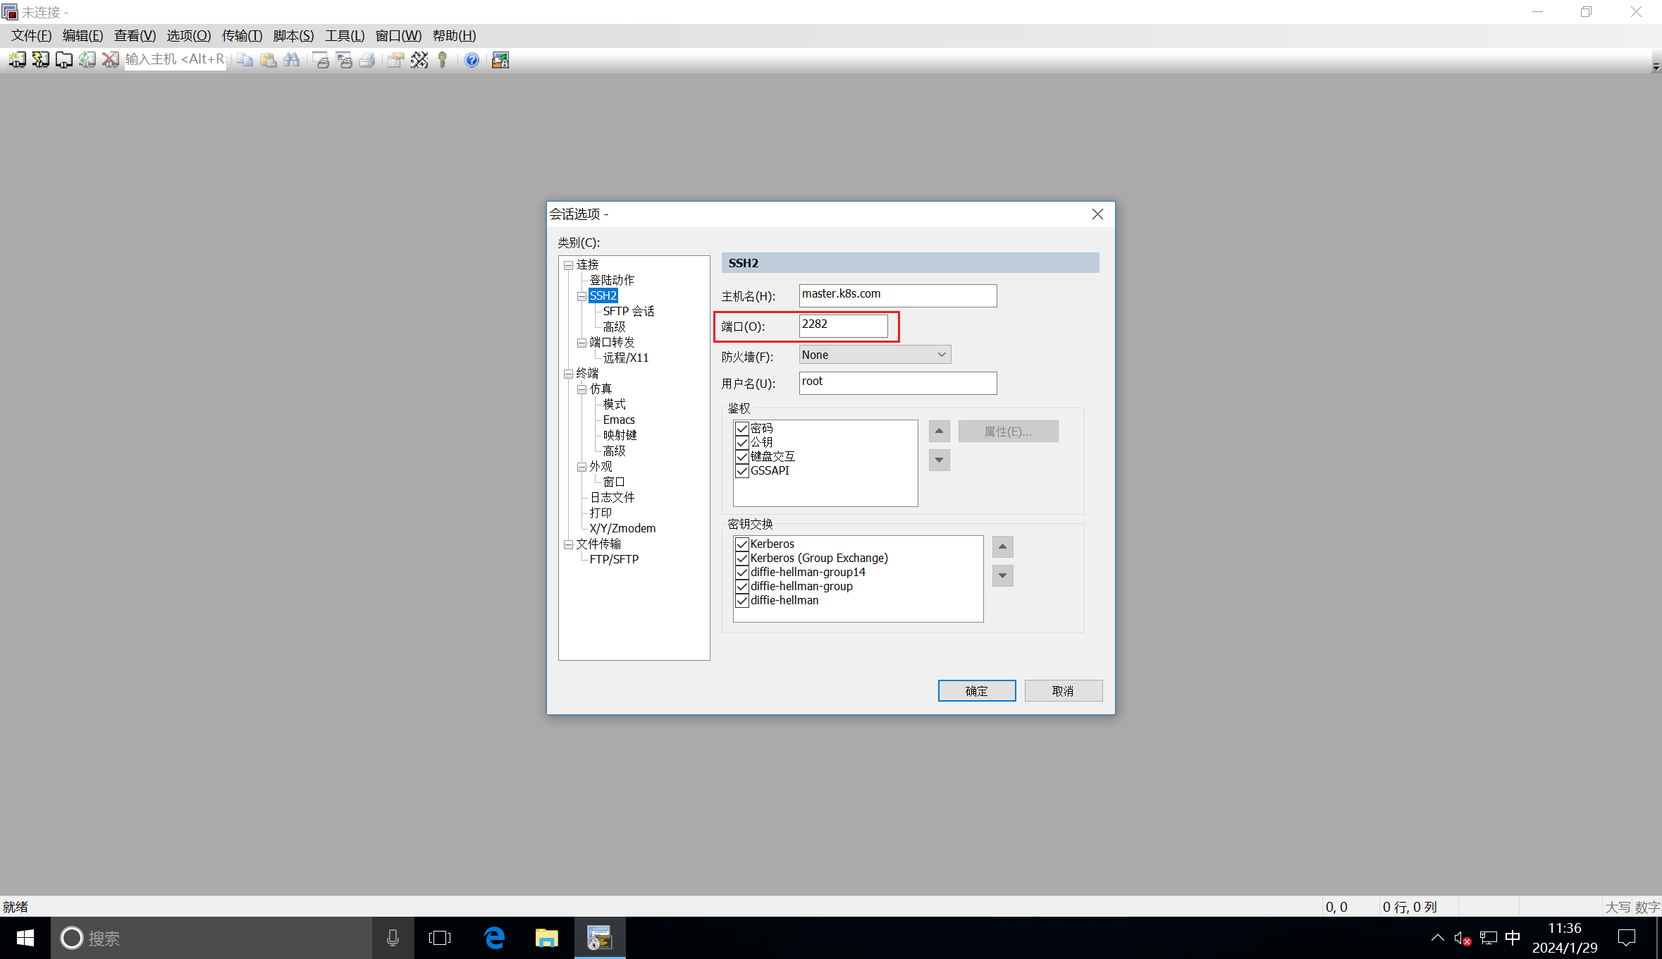Focus the 主机名 field containing master.k8s.com

[x=898, y=295]
